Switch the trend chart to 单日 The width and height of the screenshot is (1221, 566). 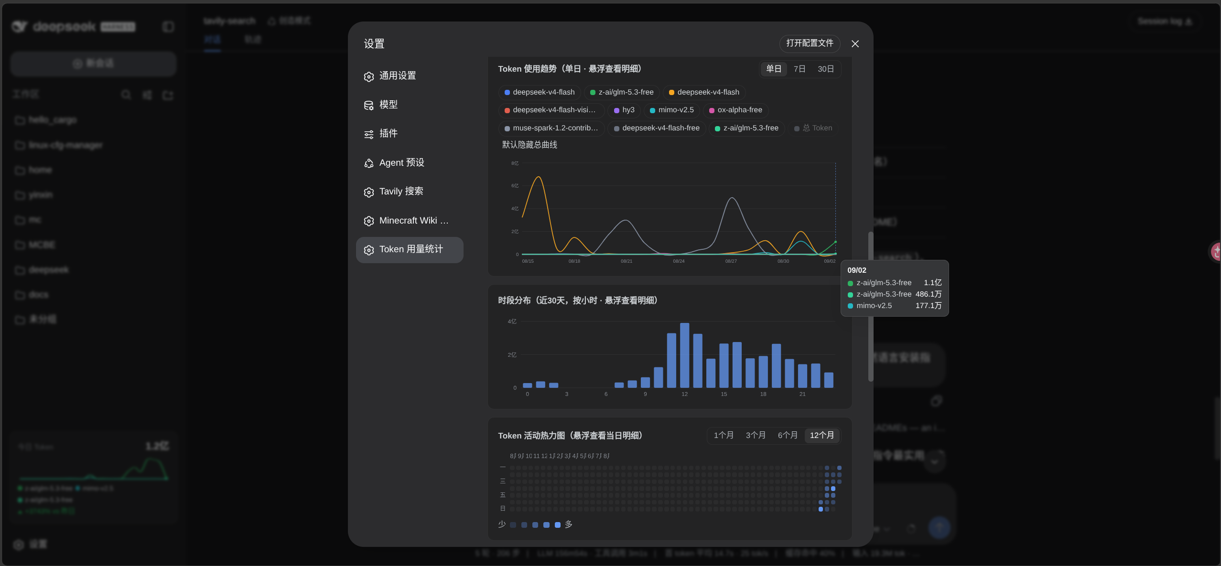click(773, 69)
